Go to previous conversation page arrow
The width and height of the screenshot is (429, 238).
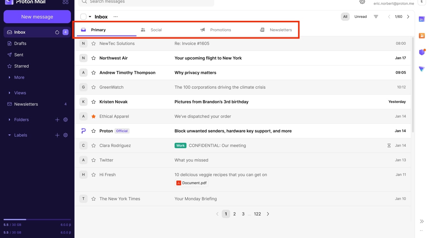tap(389, 17)
